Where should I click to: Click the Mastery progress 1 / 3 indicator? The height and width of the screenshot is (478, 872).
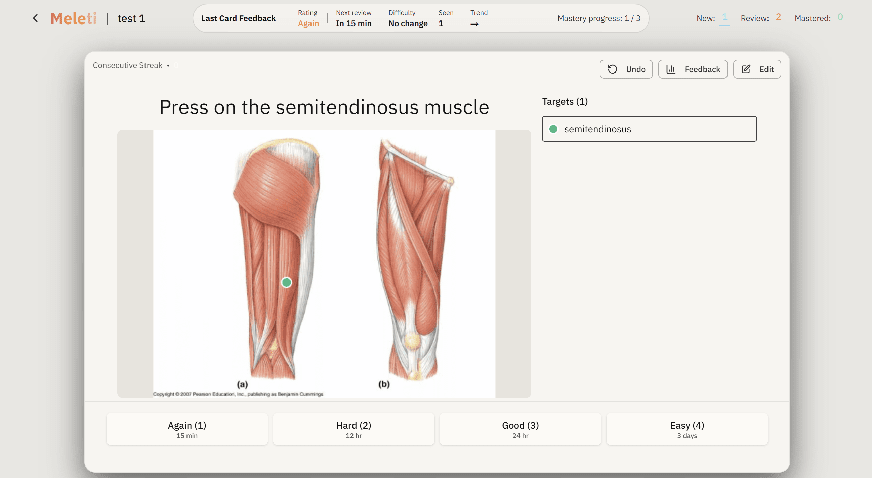(598, 18)
